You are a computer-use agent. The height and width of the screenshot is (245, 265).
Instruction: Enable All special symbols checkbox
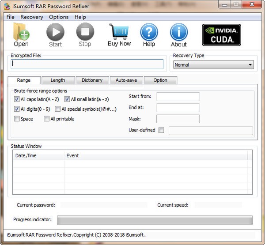tap(57, 109)
